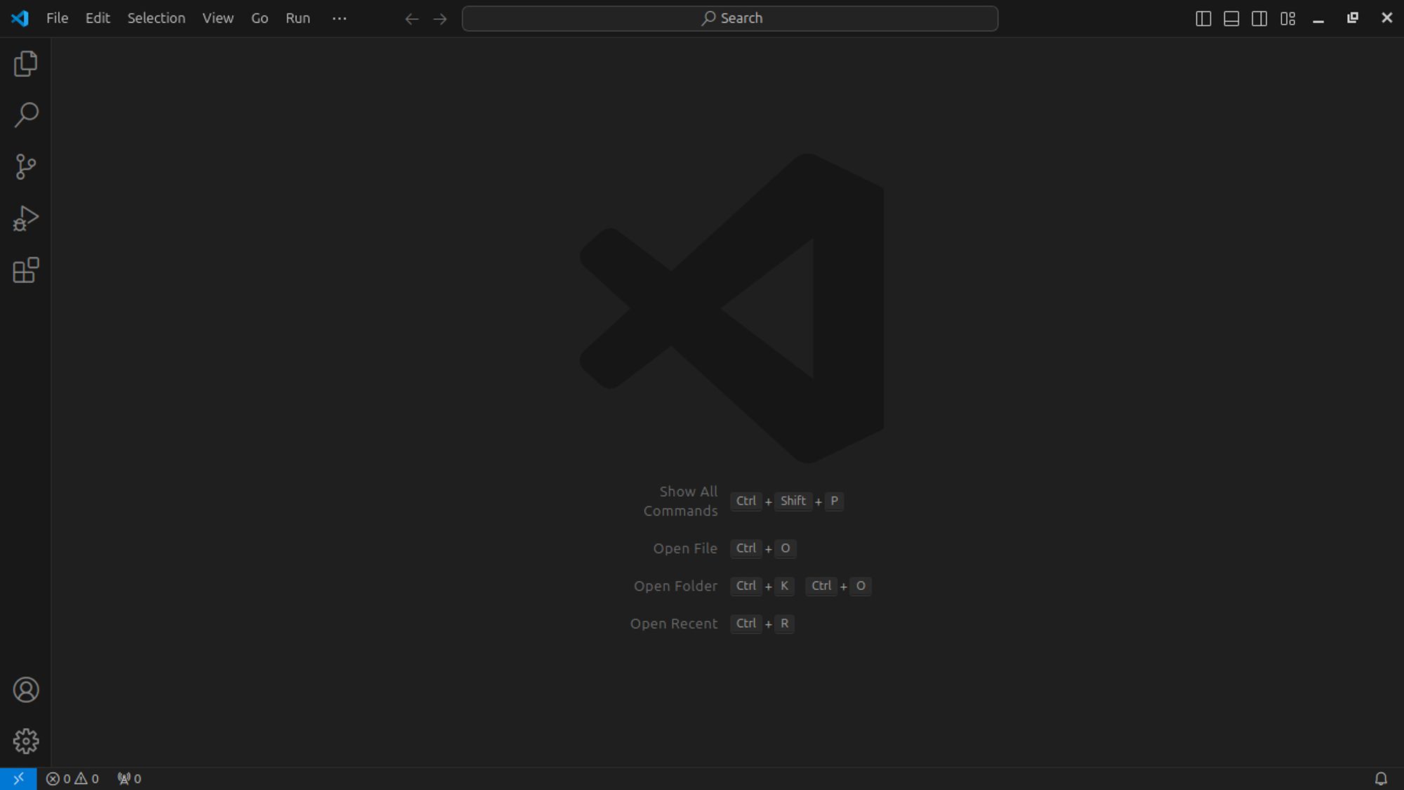The image size is (1404, 790).
Task: Open the Explorer panel
Action: point(26,62)
